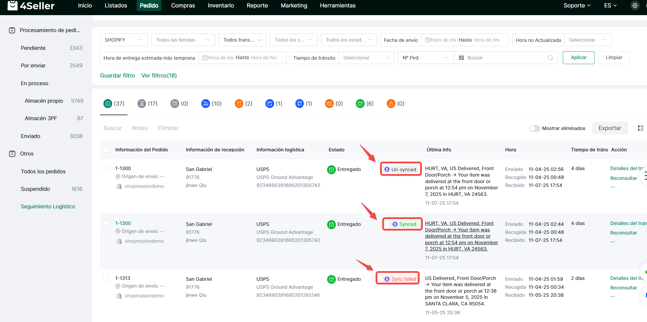Toggle the Mostrar eliminados switch
This screenshot has width=647, height=322.
[x=535, y=128]
